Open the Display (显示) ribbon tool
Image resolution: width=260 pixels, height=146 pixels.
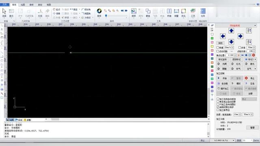pyautogui.click(x=11, y=13)
